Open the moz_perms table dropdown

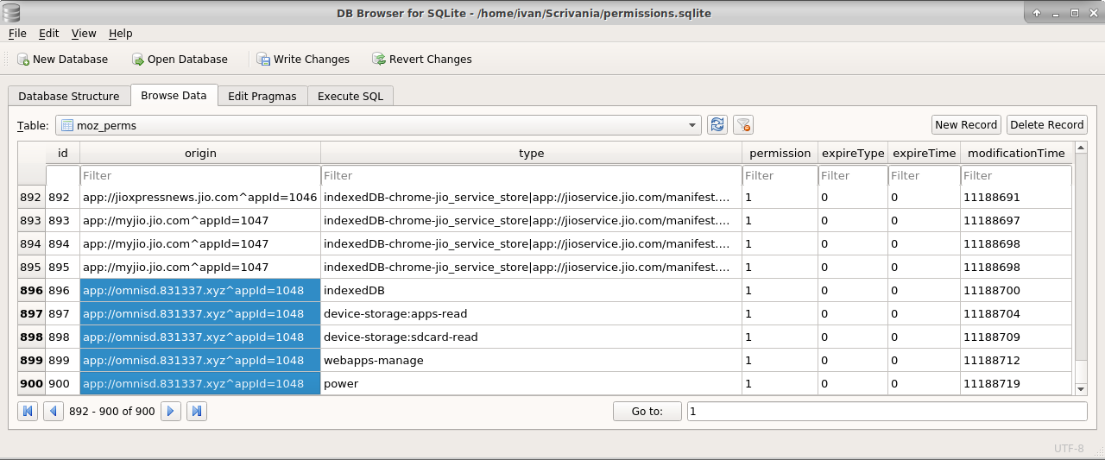pos(378,125)
